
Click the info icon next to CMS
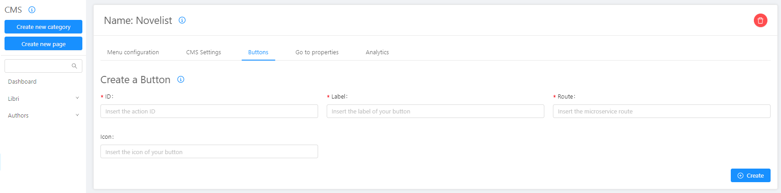(32, 9)
